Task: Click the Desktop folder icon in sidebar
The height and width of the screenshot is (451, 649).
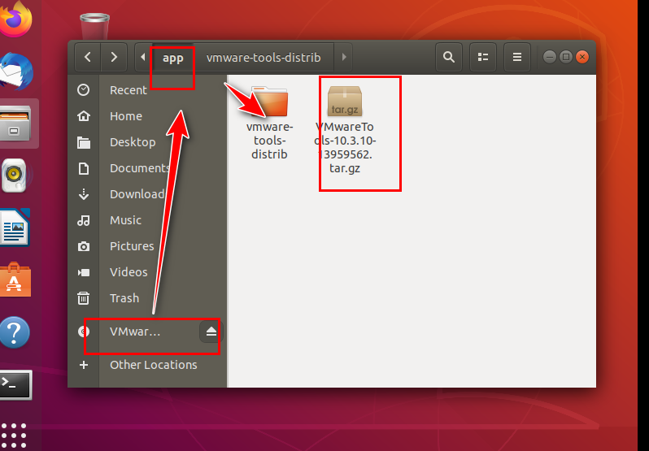Action: point(84,142)
